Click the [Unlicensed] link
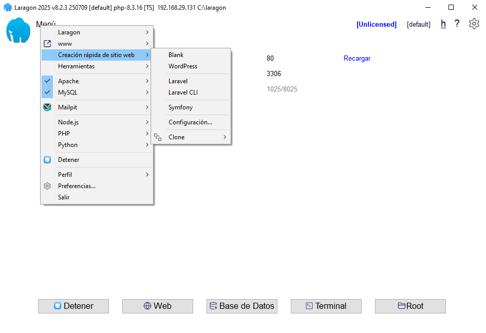Screen dimensions: 486x333 (377, 25)
